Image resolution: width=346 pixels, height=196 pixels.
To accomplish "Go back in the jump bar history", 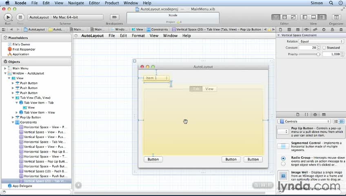I will click(11, 29).
